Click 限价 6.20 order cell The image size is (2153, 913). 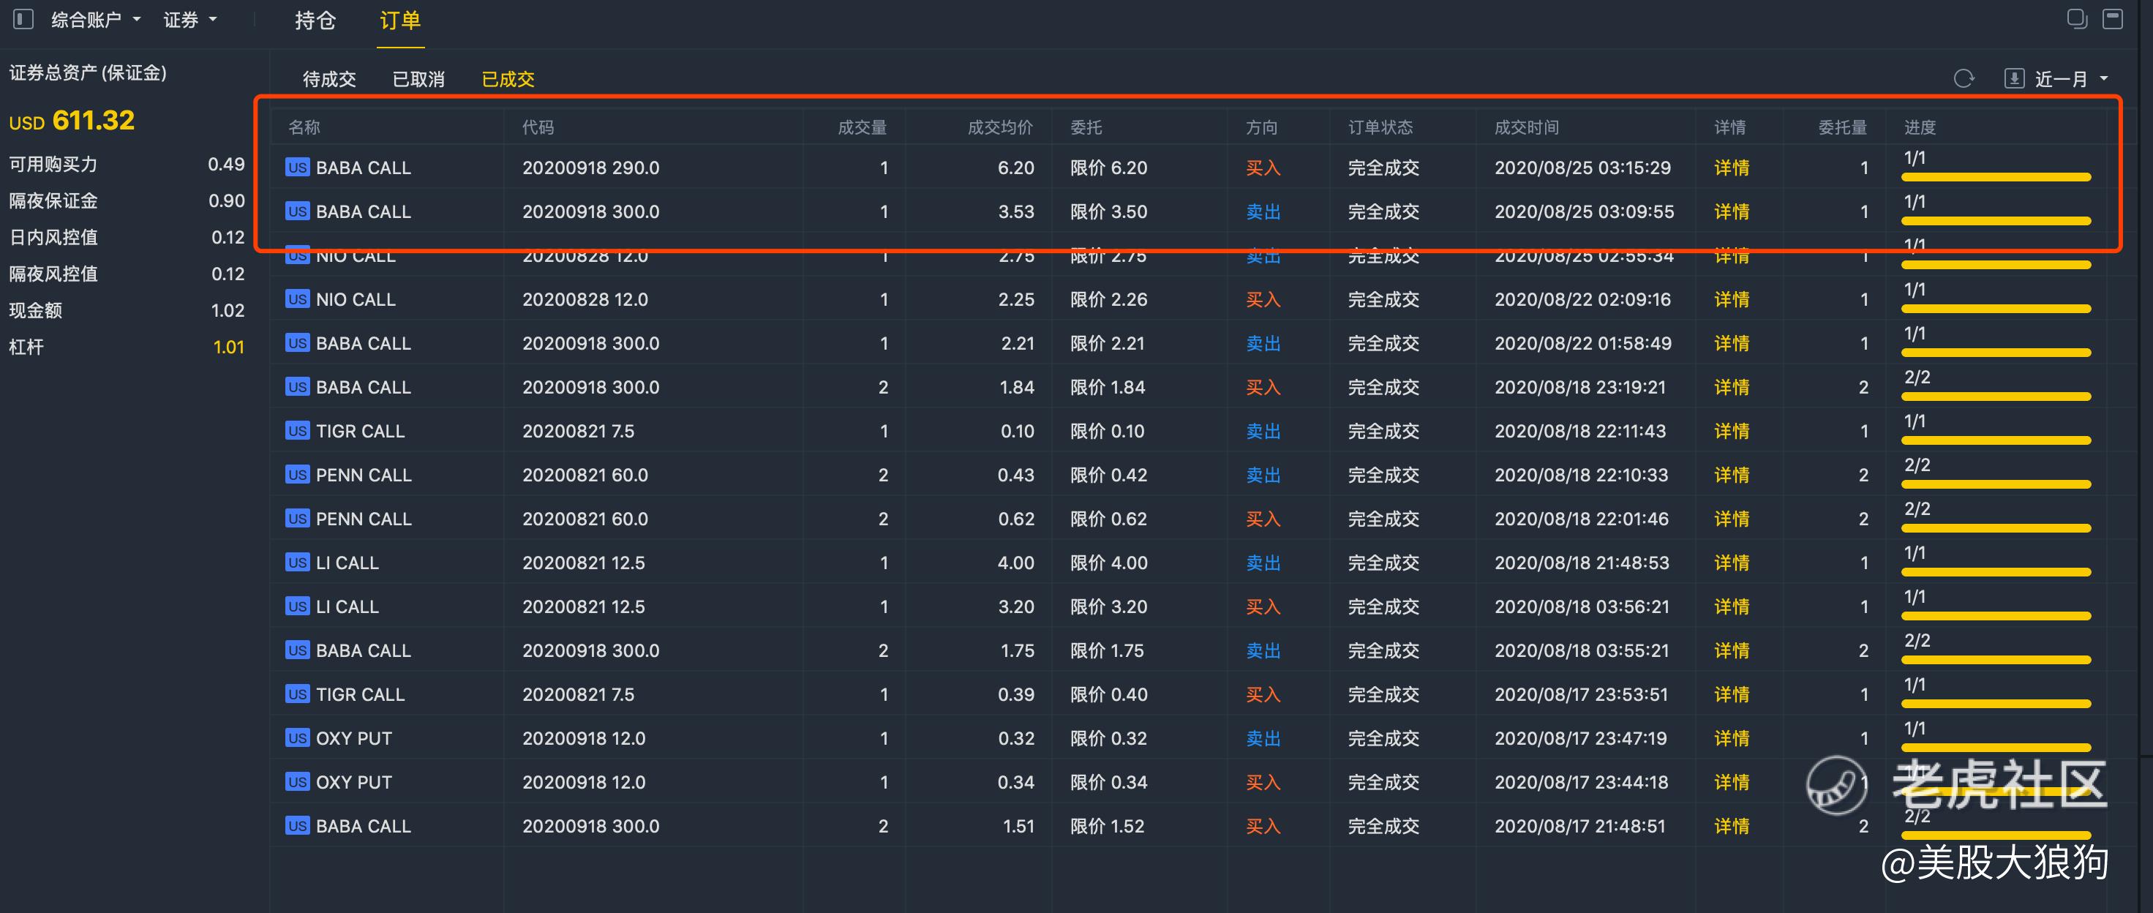click(1109, 168)
